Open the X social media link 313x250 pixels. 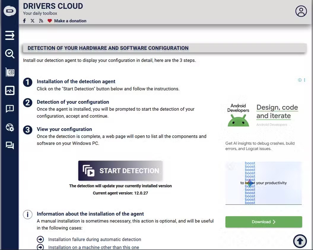click(33, 21)
